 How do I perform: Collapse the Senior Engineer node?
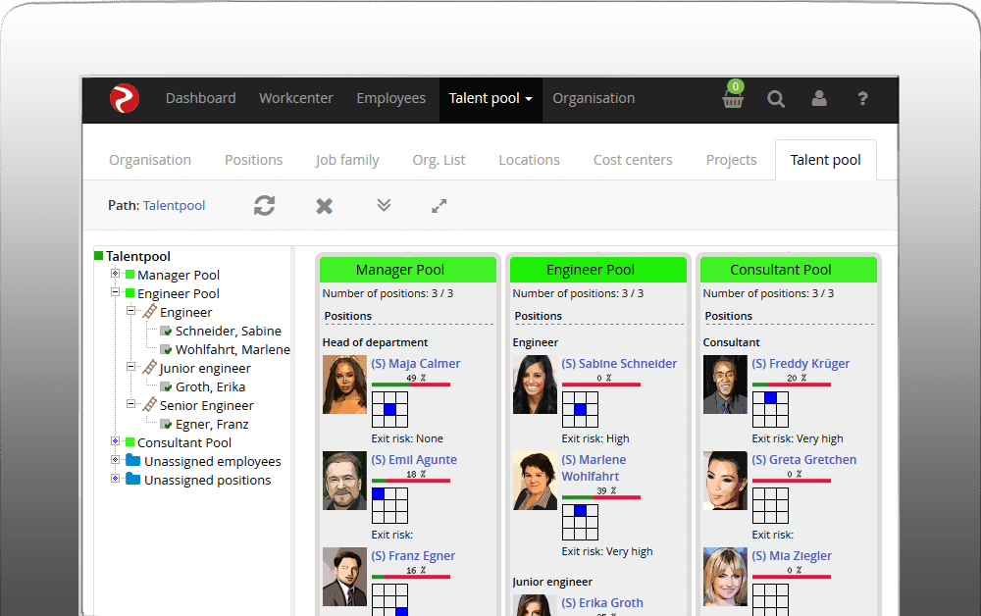(130, 403)
